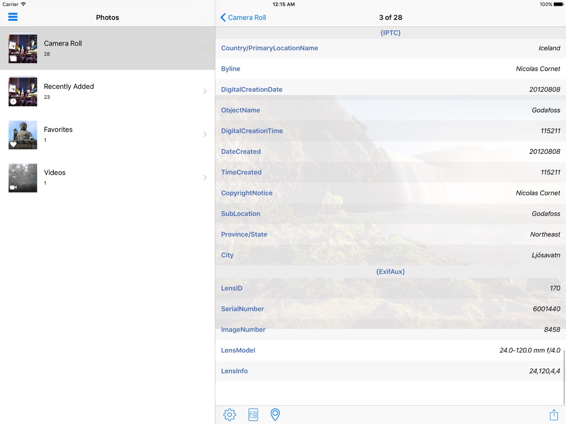
Task: Select the LensModel metadata row
Action: click(390, 351)
